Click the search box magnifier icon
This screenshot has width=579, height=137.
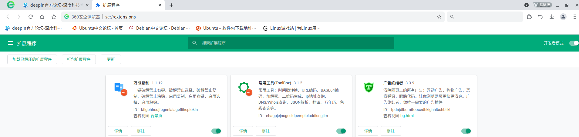pos(452,17)
